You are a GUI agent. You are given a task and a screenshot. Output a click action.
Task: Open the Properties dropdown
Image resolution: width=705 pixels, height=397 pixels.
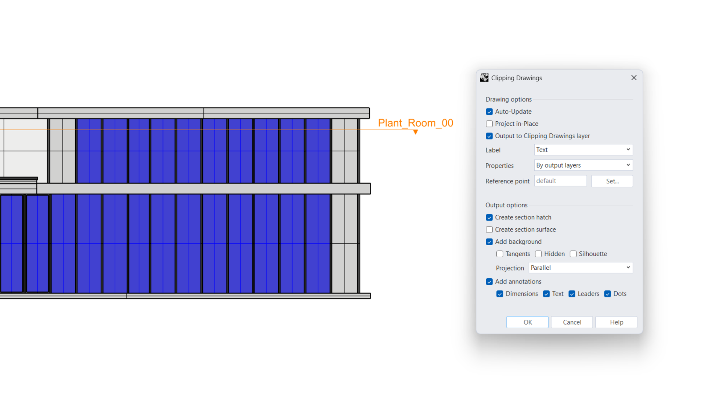pos(583,165)
